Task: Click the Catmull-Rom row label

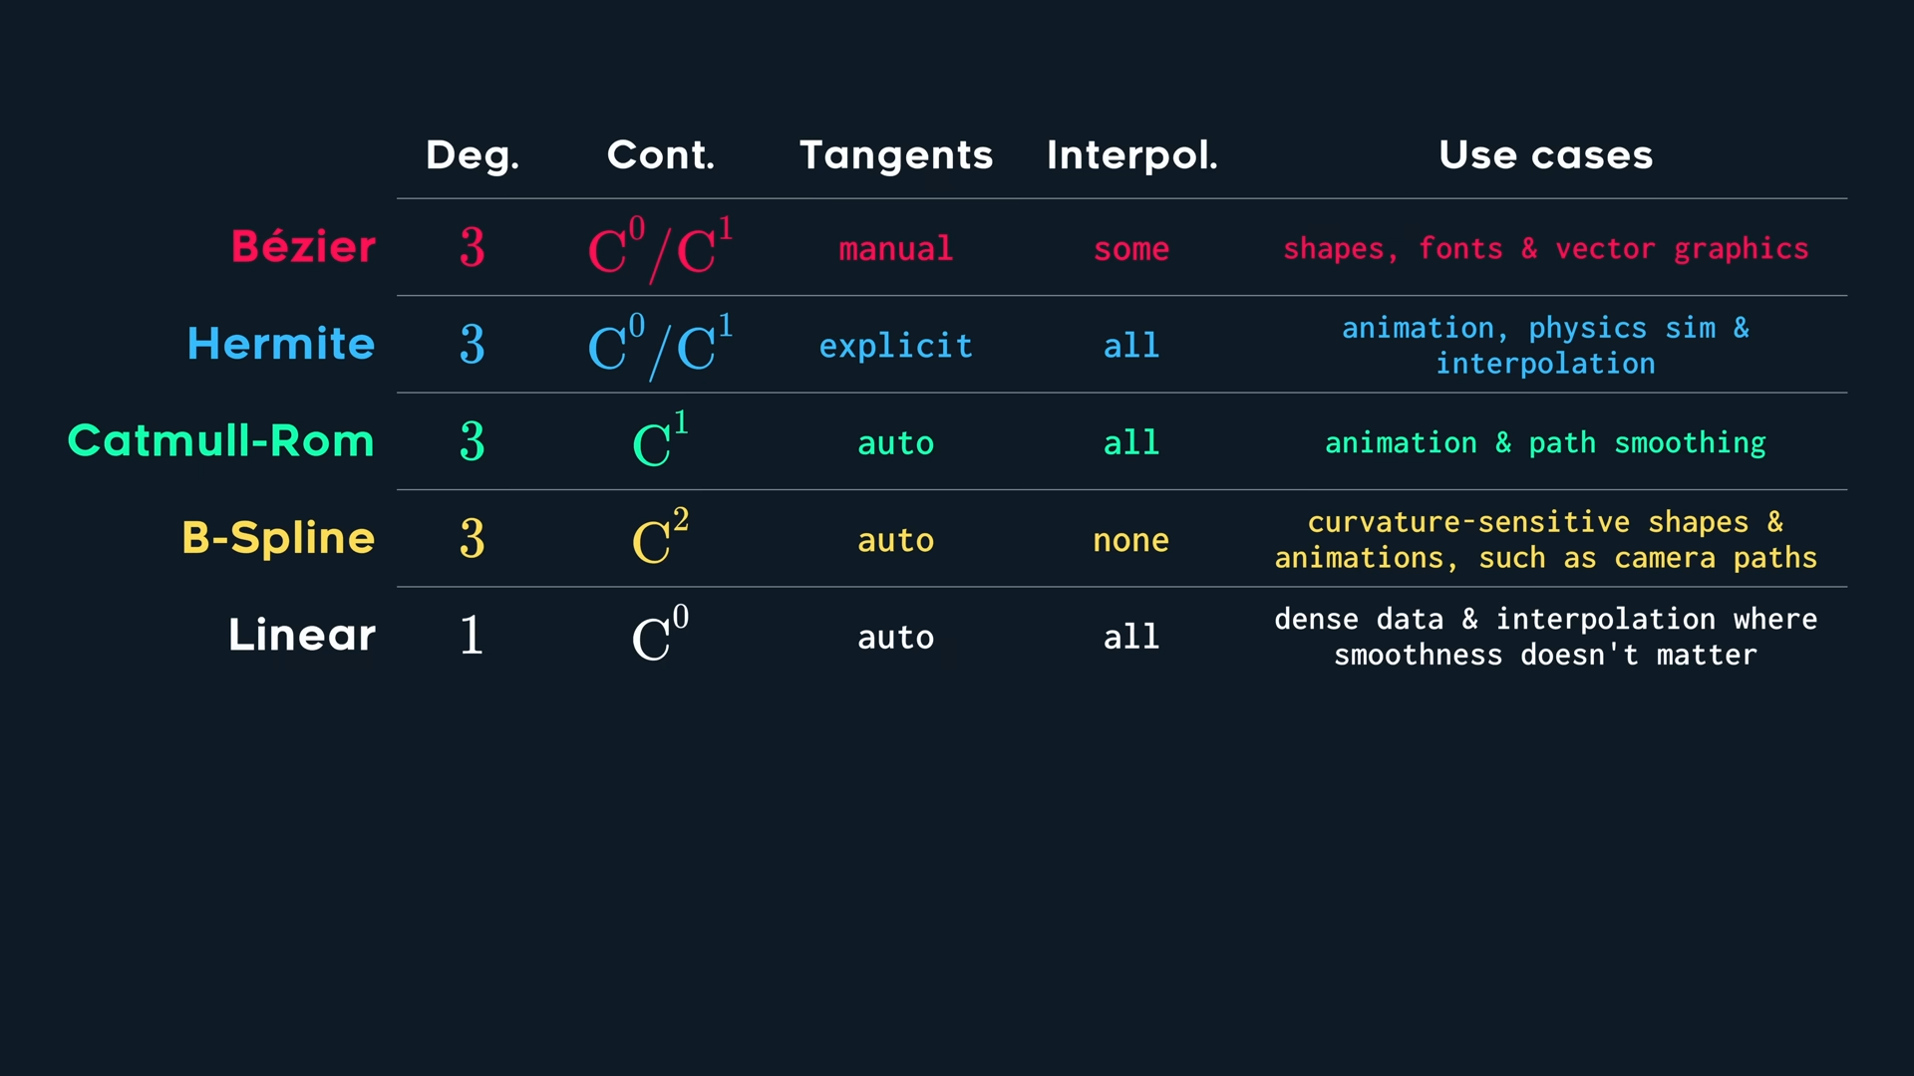Action: [220, 440]
